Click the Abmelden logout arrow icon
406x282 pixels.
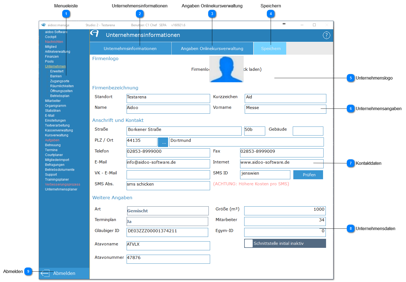(45, 273)
